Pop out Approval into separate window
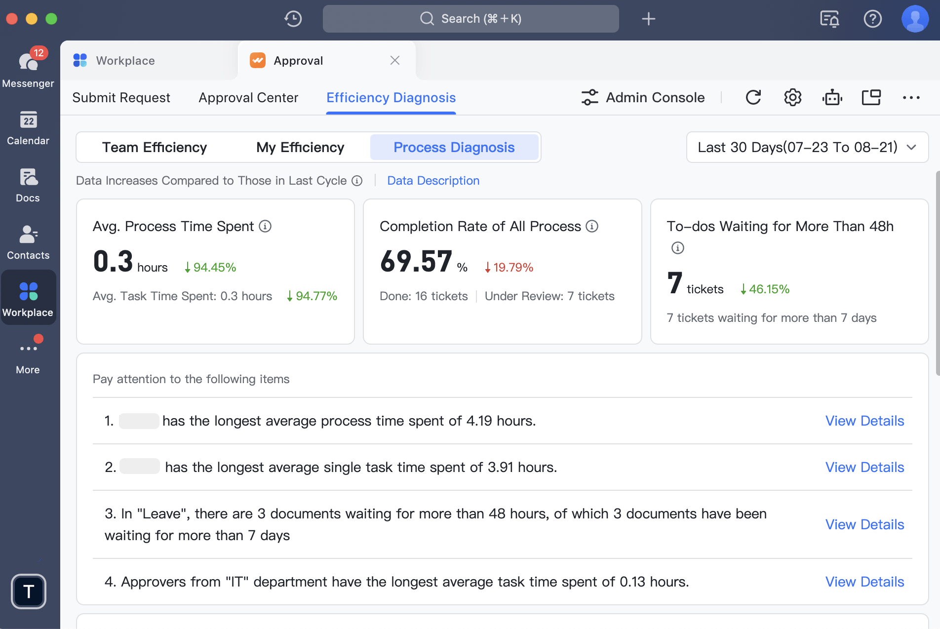The height and width of the screenshot is (629, 940). click(x=871, y=97)
